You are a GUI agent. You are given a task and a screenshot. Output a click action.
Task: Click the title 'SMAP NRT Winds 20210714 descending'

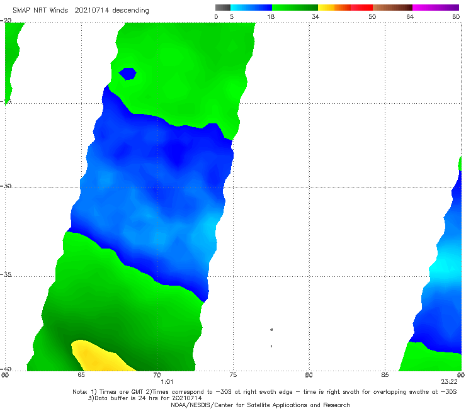pyautogui.click(x=81, y=11)
